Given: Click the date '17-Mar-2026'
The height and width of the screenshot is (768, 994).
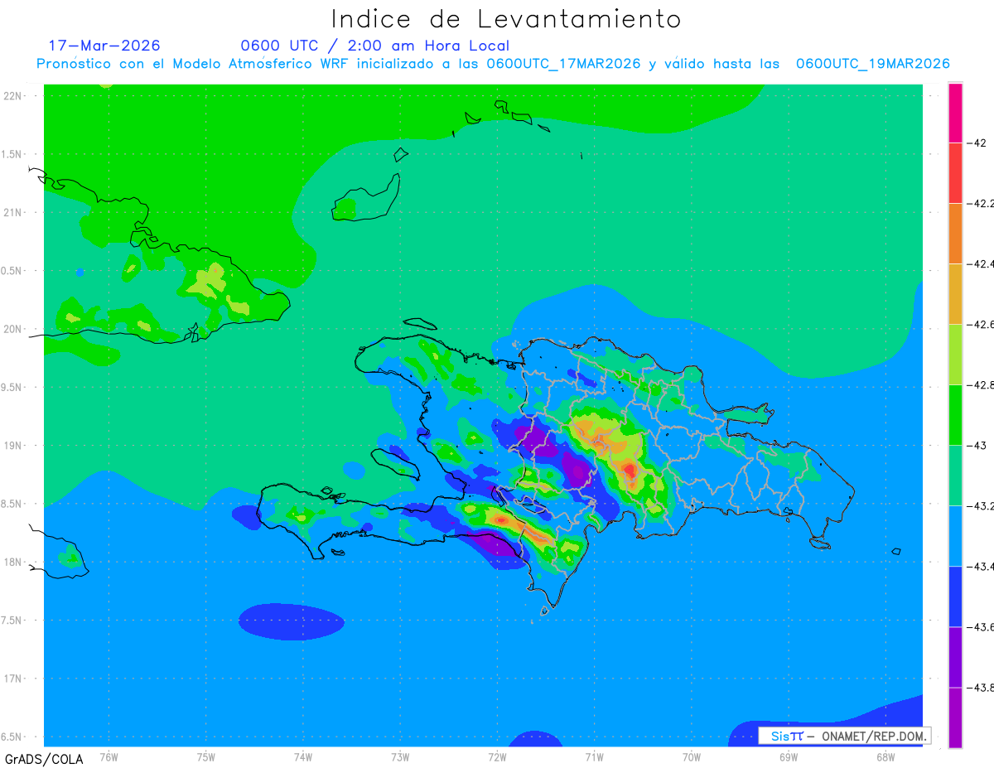Looking at the screenshot, I should (104, 46).
